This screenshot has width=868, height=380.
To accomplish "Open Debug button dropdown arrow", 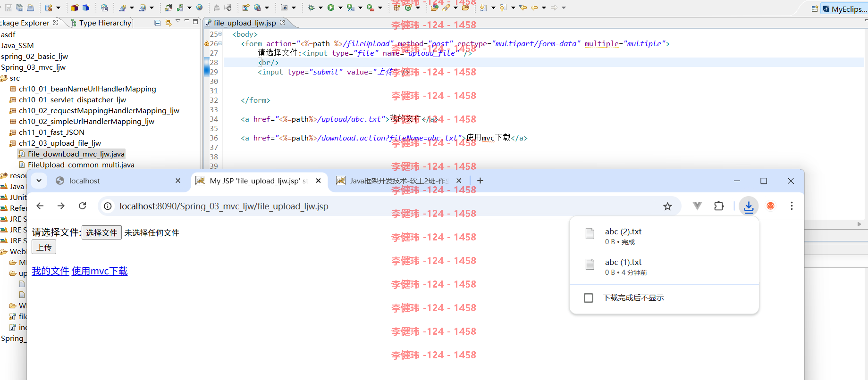I will (320, 8).
